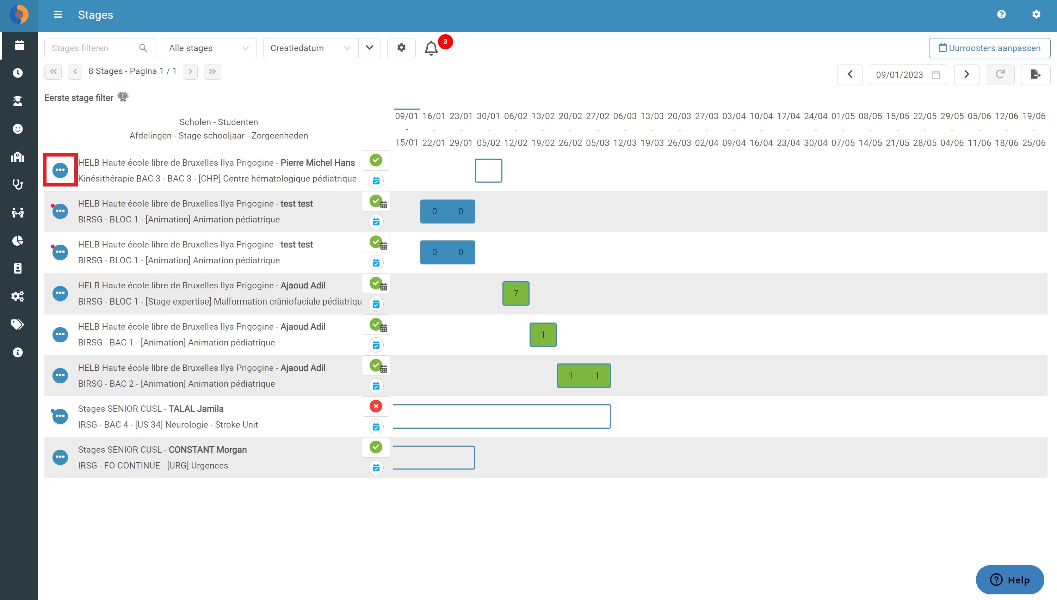The width and height of the screenshot is (1057, 600).
Task: Open notifications bell with 3 badge
Action: [431, 48]
